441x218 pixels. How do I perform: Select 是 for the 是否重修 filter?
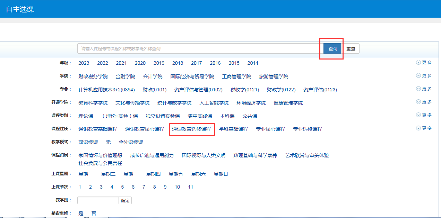[81, 214]
